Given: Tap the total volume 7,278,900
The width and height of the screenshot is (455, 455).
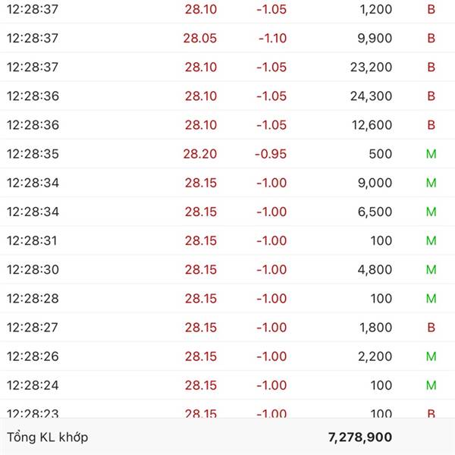Looking at the screenshot, I should click(360, 437).
